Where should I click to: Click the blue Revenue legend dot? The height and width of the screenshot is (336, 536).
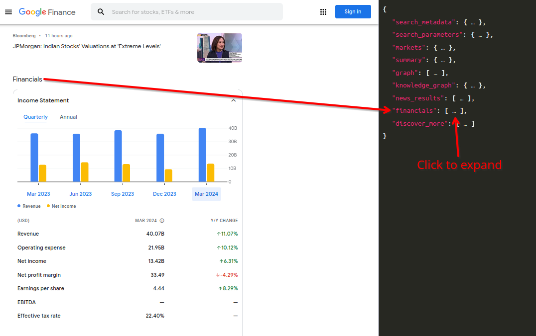(19, 206)
